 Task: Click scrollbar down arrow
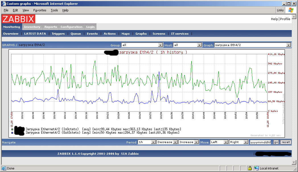point(294,162)
